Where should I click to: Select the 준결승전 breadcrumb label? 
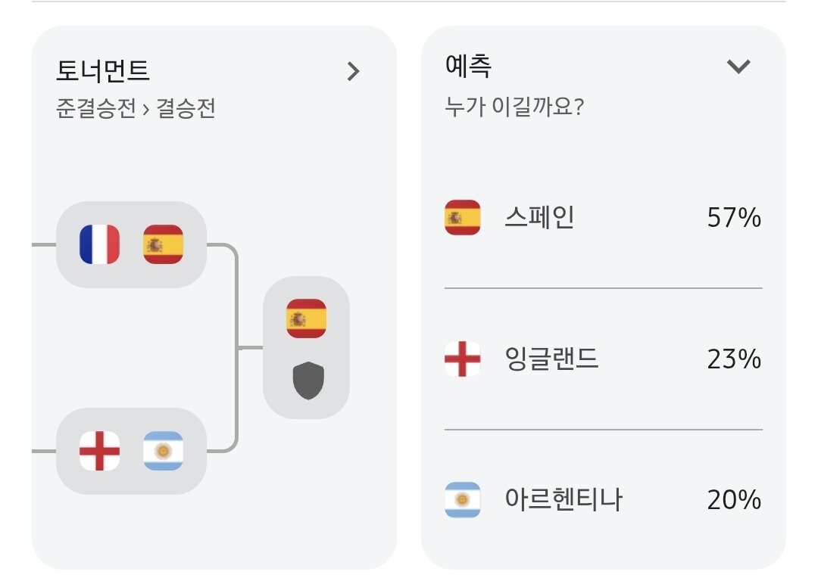(96, 108)
